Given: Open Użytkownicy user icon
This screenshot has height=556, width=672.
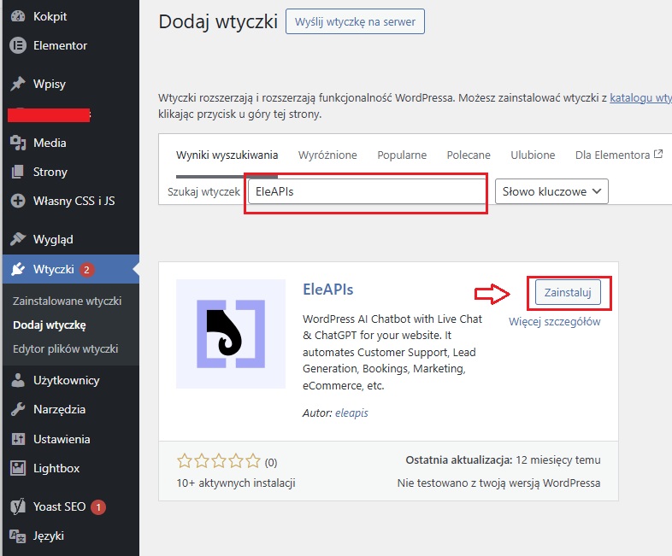Looking at the screenshot, I should [17, 380].
